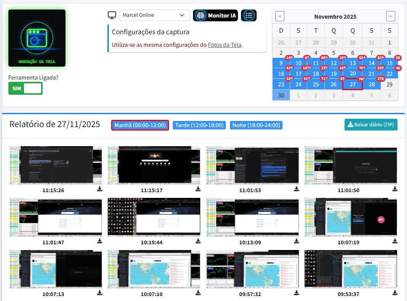
Task: Download the 09:53:37 capture via its download icon
Action: 394,293
